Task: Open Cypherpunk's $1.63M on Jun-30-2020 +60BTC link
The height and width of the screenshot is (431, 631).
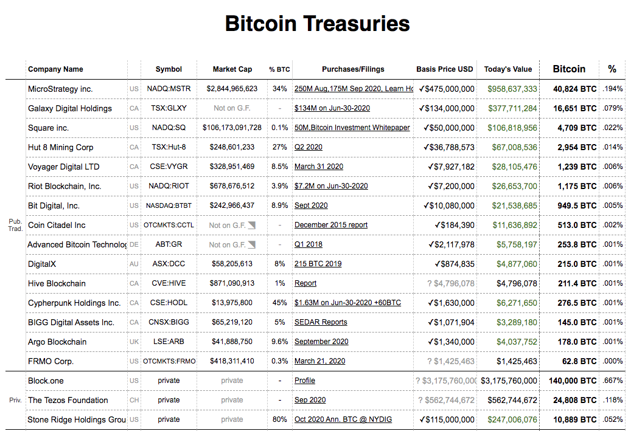Action: coord(347,302)
